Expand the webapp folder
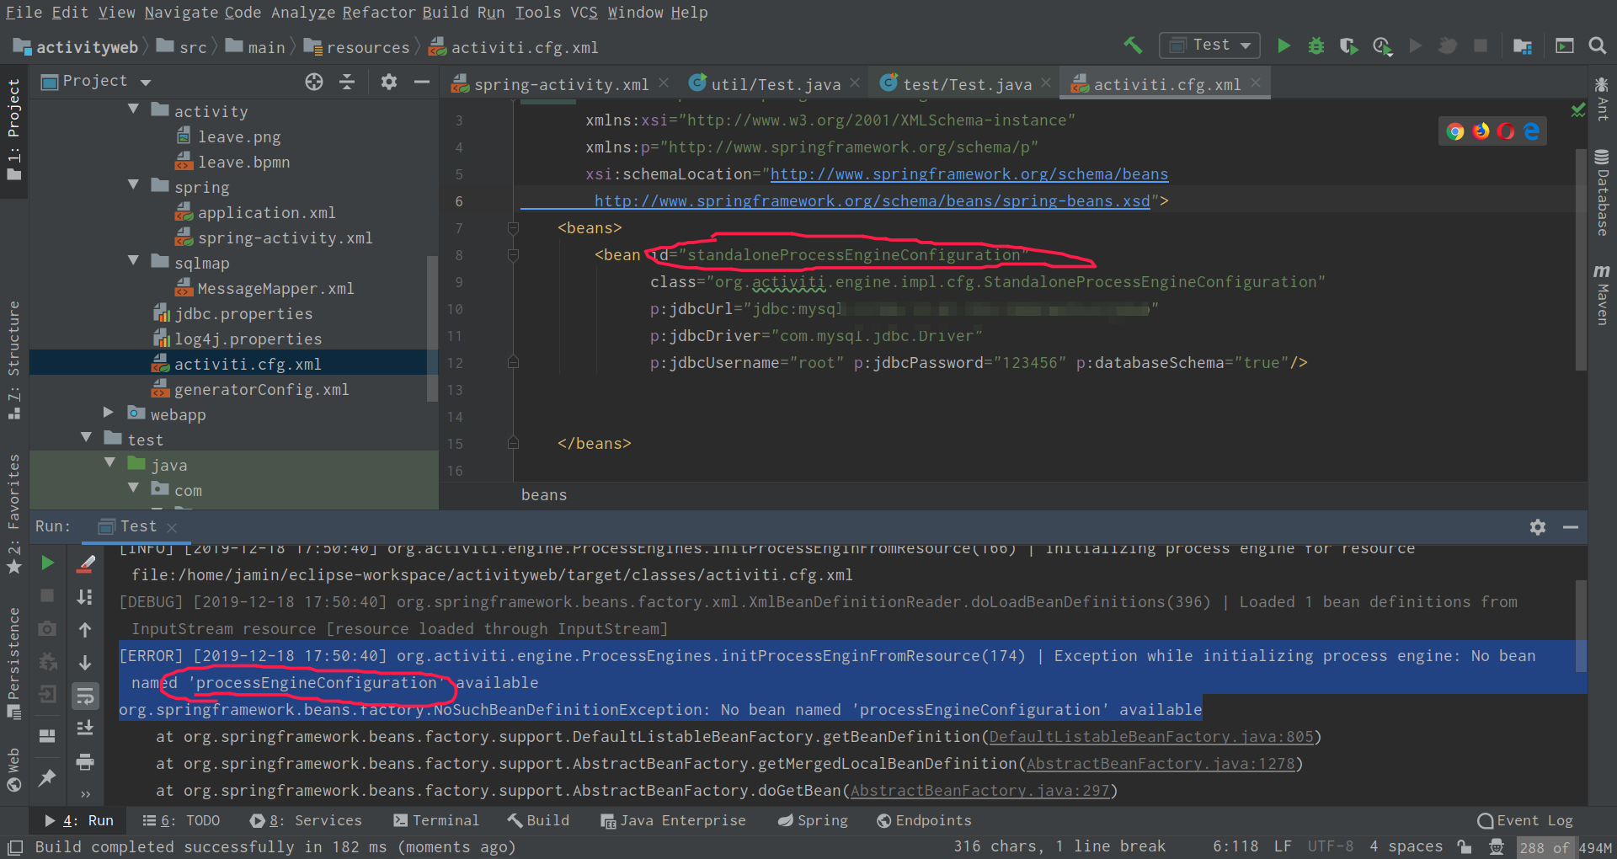 tap(108, 413)
